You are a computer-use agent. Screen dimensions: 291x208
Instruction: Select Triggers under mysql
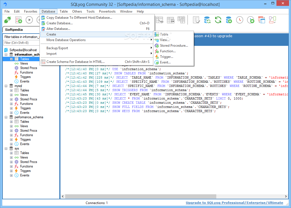[x=25, y=108]
